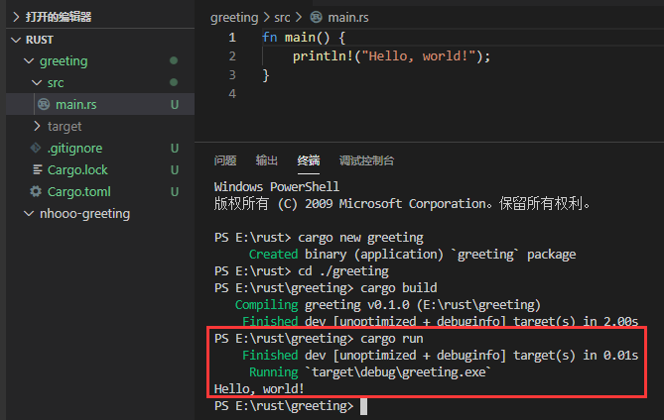
Task: Click the U status badge next to Cargo.lock
Action: pos(175,170)
